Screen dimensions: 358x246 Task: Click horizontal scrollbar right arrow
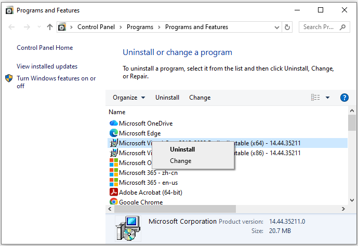[x=343, y=209]
